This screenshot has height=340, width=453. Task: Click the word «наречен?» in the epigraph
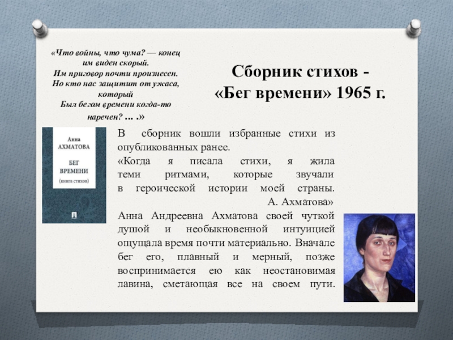pyautogui.click(x=105, y=117)
